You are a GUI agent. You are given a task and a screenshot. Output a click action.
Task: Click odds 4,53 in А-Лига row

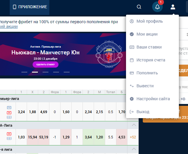[x=122, y=137]
